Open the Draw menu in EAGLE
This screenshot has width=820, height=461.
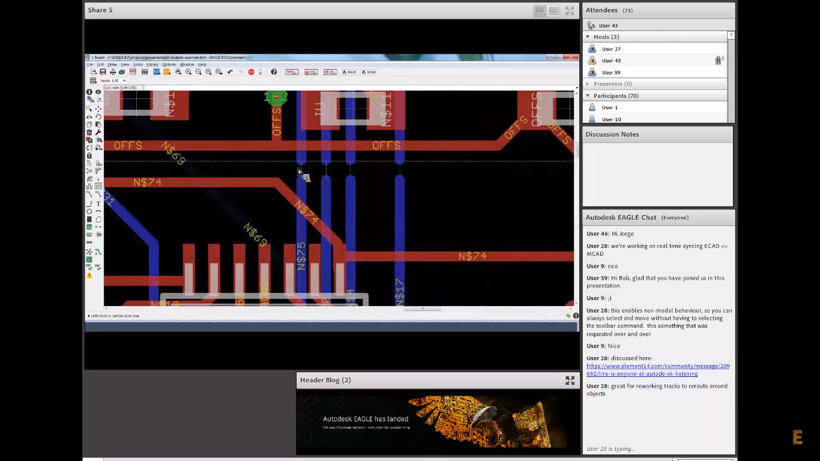coord(112,64)
